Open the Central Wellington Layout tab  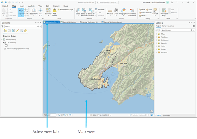click(x=111, y=22)
